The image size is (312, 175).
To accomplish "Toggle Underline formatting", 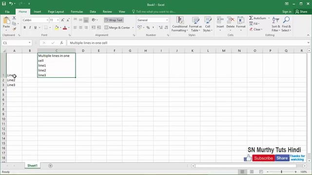I will [36, 28].
